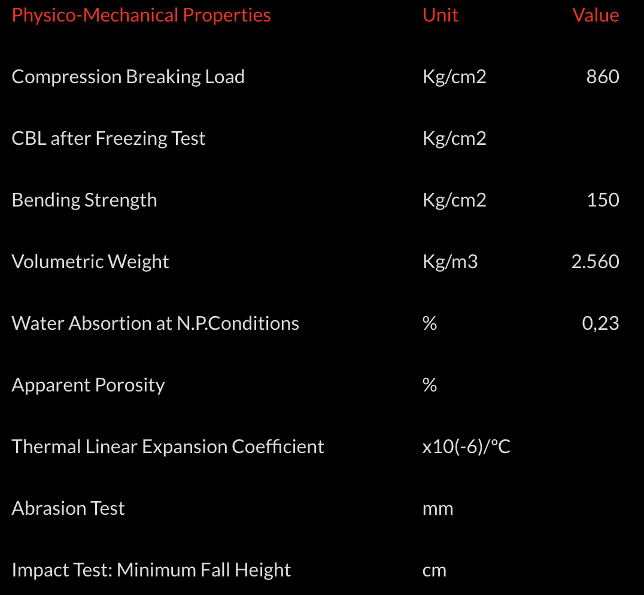644x595 pixels.
Task: Select the Compression Breaking Load label
Action: coord(128,77)
